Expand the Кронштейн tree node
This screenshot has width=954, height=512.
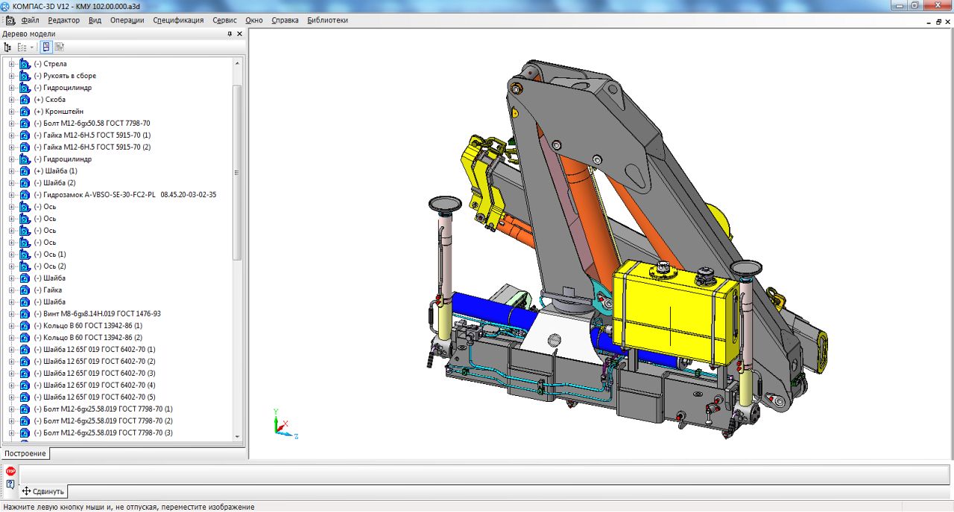point(11,112)
